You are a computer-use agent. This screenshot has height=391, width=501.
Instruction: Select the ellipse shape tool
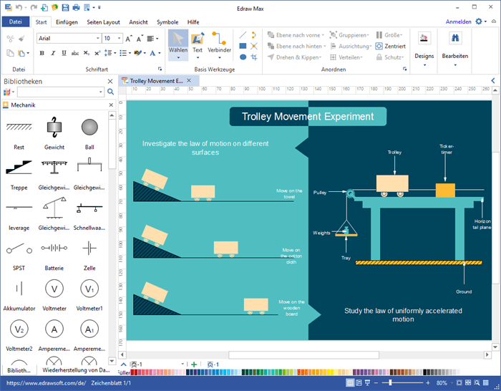click(243, 57)
